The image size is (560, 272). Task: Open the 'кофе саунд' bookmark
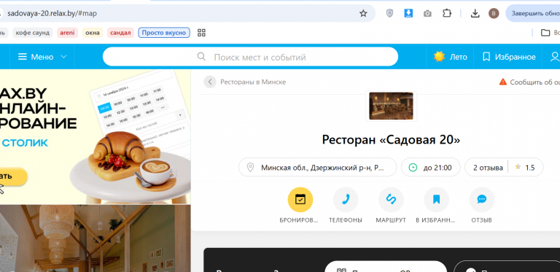(x=33, y=33)
